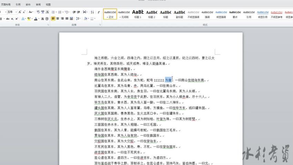Click the enclosed character icon
This screenshot has width=293, height=165.
pos(47,19)
